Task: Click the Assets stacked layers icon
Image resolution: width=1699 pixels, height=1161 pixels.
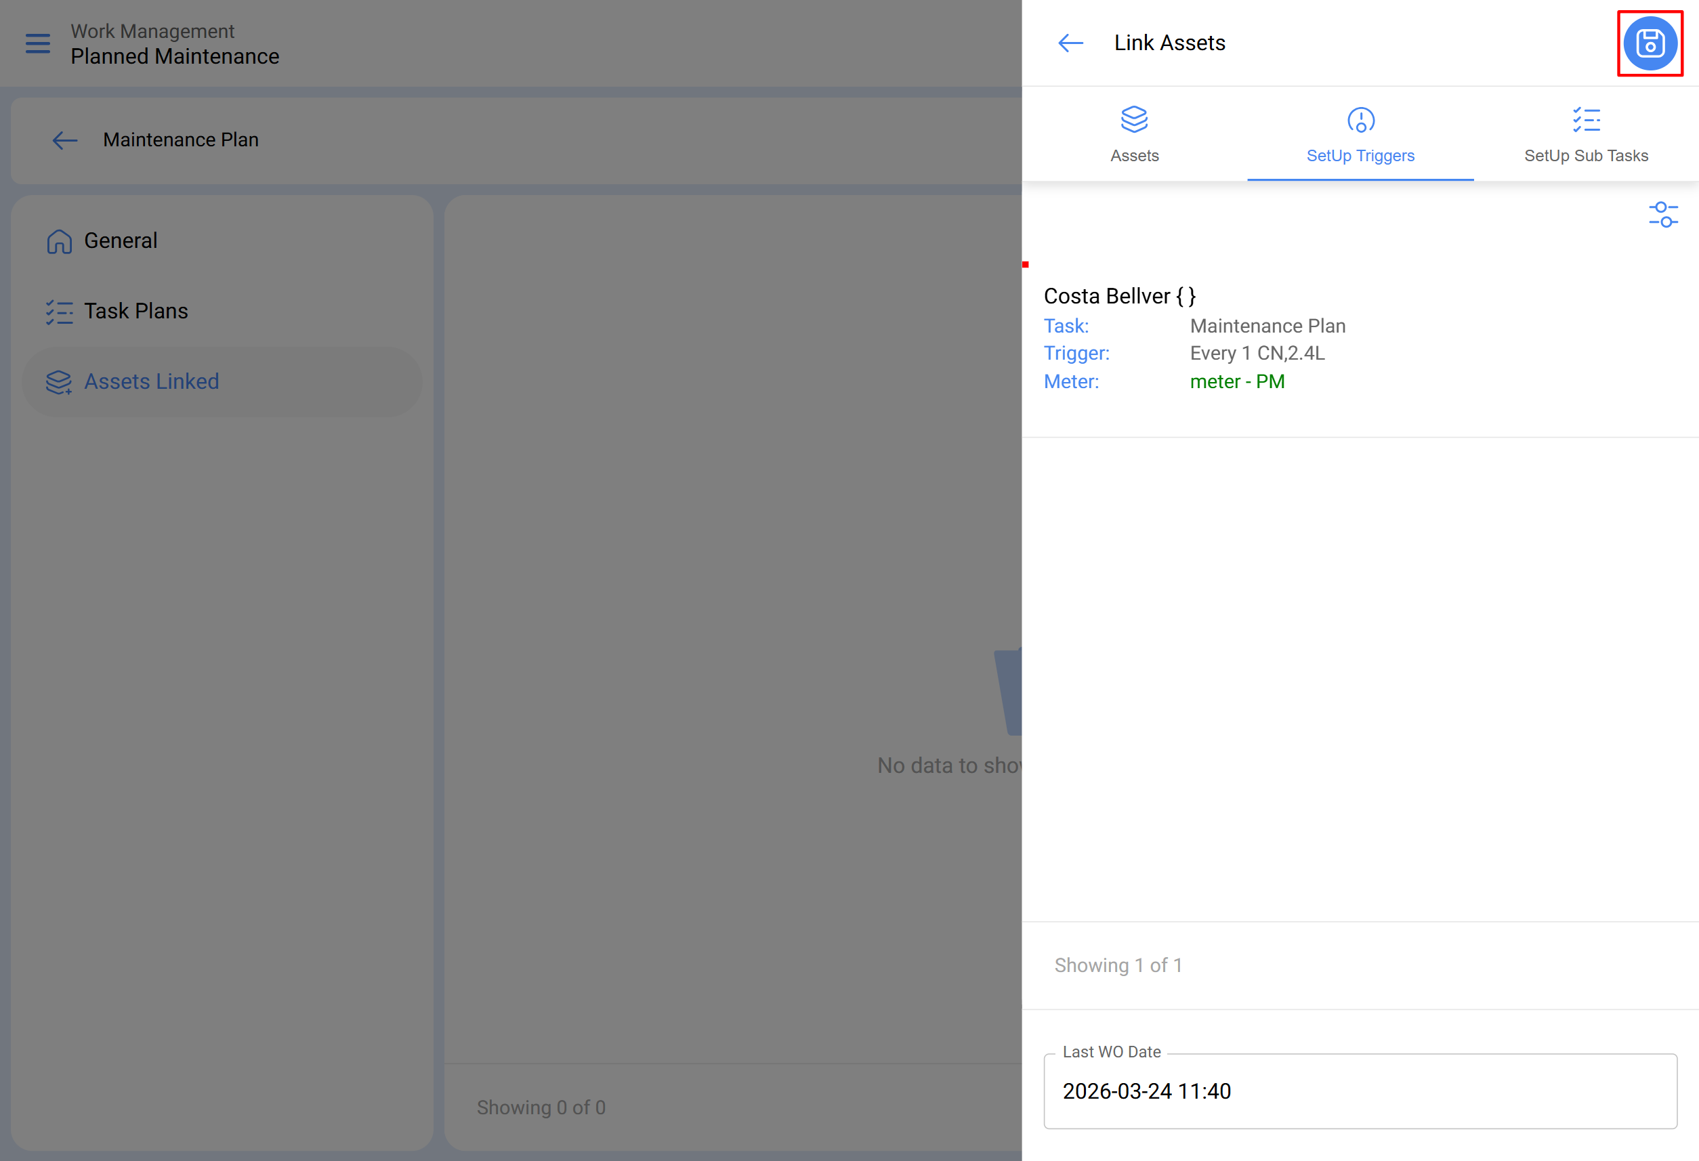Action: [x=1134, y=120]
